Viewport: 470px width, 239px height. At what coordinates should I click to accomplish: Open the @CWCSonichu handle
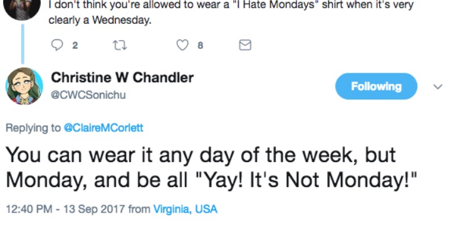(x=88, y=95)
